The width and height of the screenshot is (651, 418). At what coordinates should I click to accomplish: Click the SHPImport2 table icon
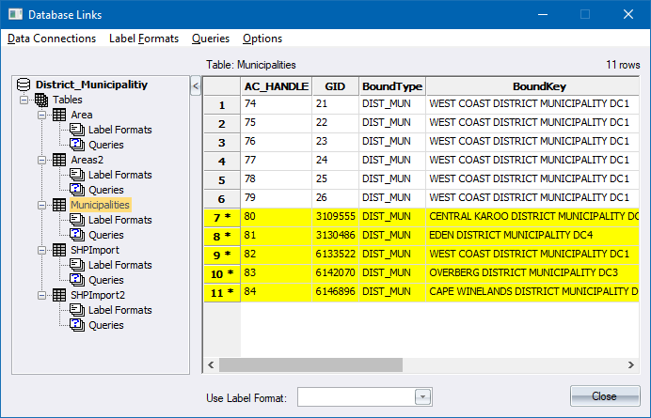tap(59, 295)
